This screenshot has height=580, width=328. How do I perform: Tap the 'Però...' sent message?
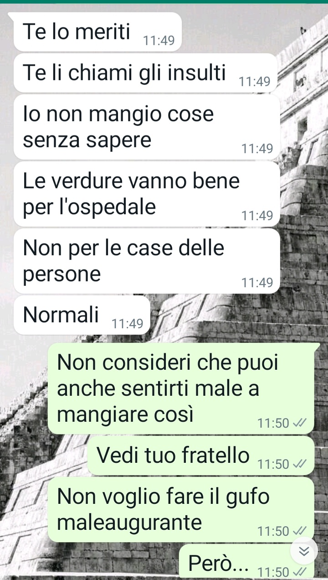click(246, 562)
